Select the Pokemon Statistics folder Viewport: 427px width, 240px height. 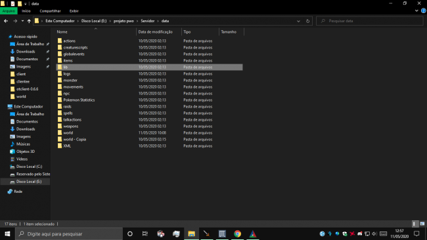point(79,100)
